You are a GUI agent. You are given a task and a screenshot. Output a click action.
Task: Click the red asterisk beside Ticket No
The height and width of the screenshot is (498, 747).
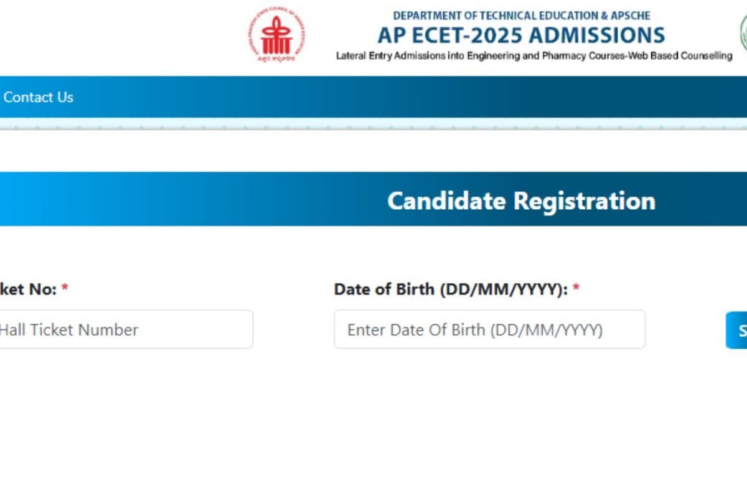(65, 288)
